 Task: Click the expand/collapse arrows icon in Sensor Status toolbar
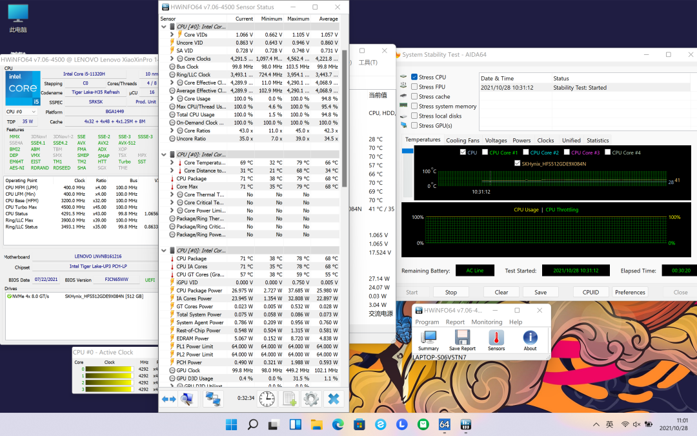click(169, 399)
